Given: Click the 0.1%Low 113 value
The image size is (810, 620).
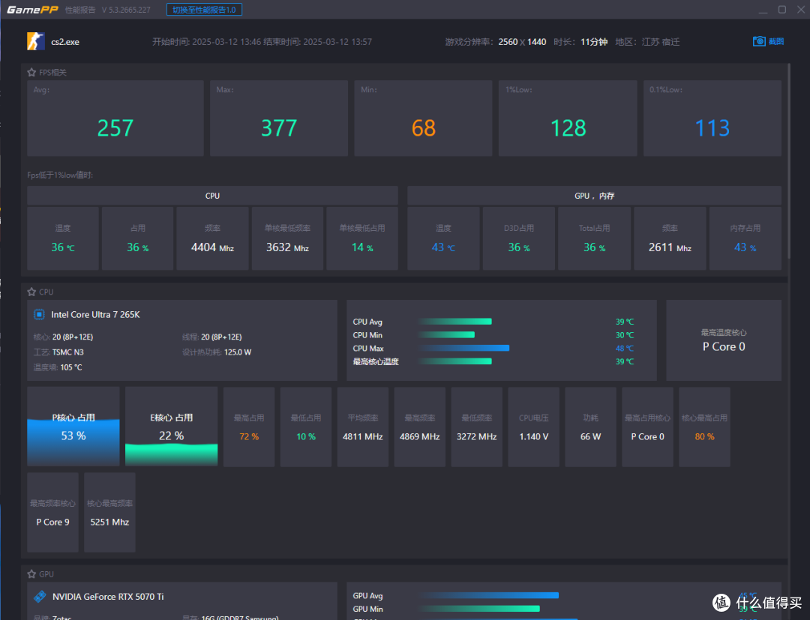Looking at the screenshot, I should tap(712, 128).
